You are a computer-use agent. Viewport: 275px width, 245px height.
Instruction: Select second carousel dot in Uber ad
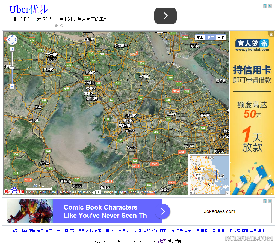62,26
